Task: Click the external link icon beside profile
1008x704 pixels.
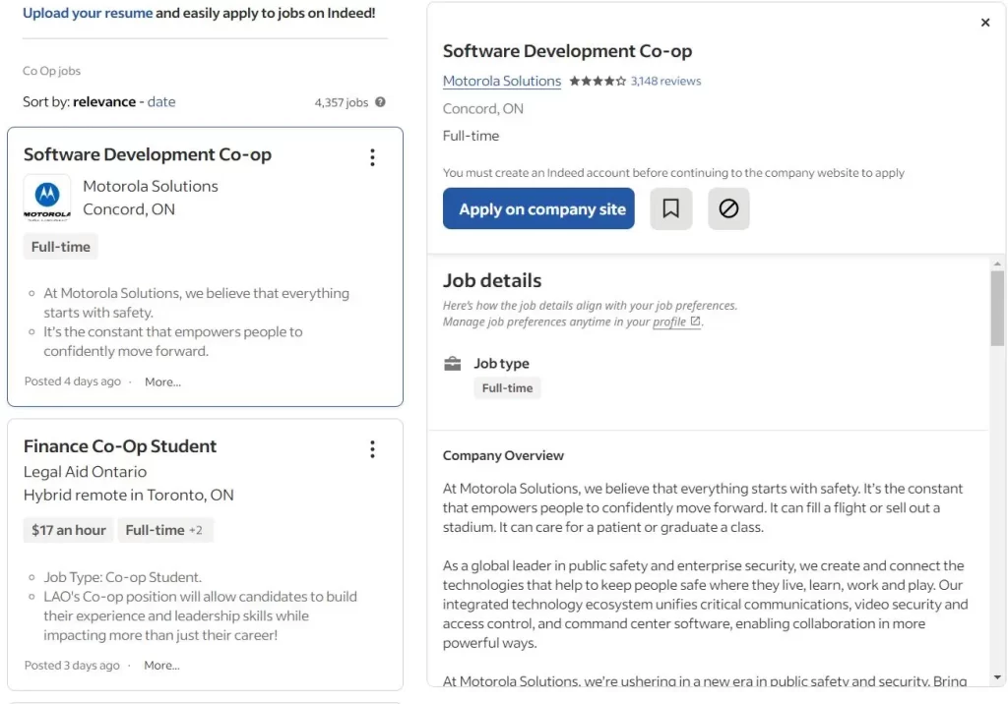Action: (x=695, y=322)
